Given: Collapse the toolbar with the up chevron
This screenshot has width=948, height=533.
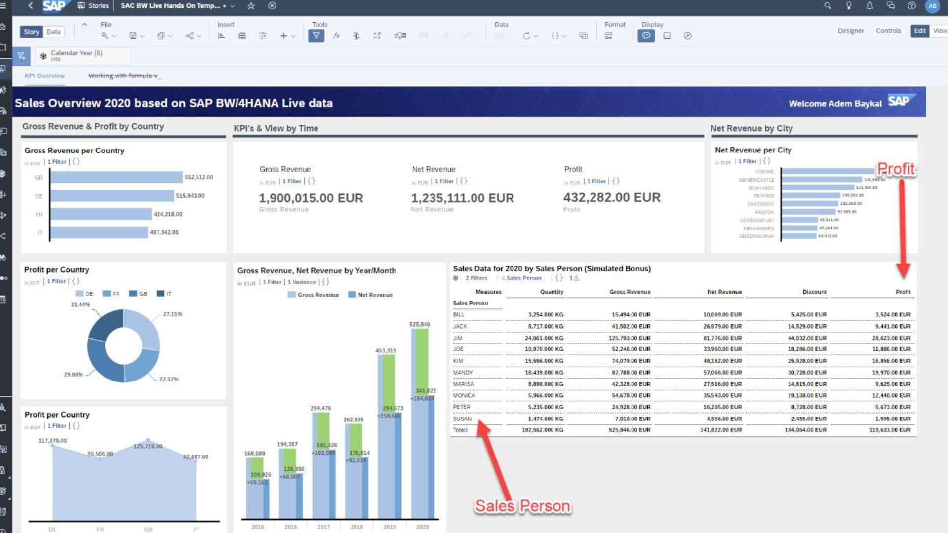Looking at the screenshot, I should pos(84,25).
